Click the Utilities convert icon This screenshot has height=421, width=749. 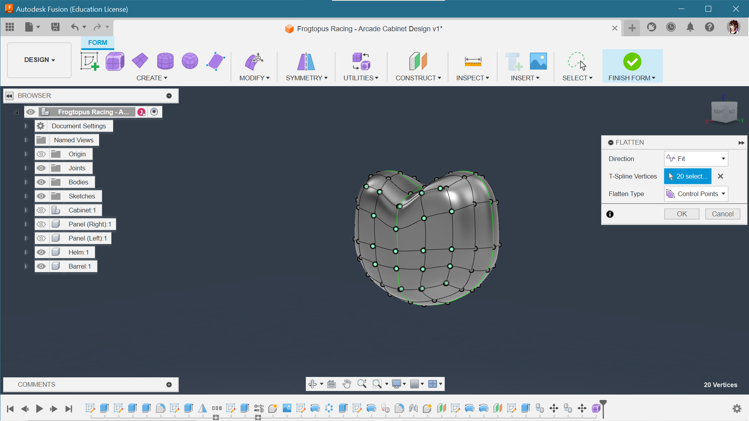[x=361, y=61]
